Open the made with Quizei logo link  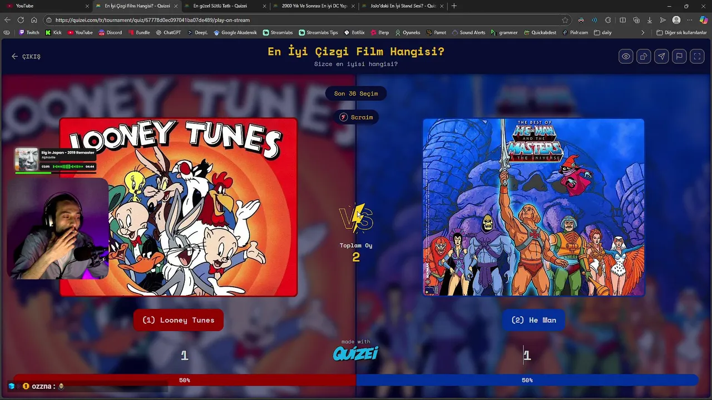tap(356, 350)
